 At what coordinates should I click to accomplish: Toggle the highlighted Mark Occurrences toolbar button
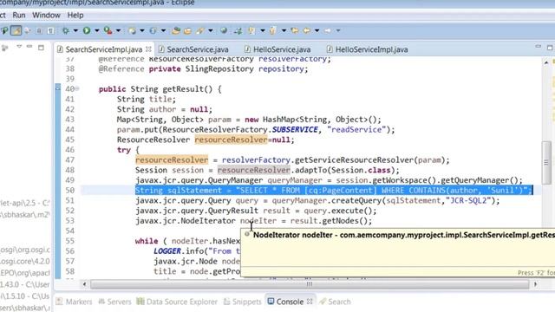tap(16, 31)
